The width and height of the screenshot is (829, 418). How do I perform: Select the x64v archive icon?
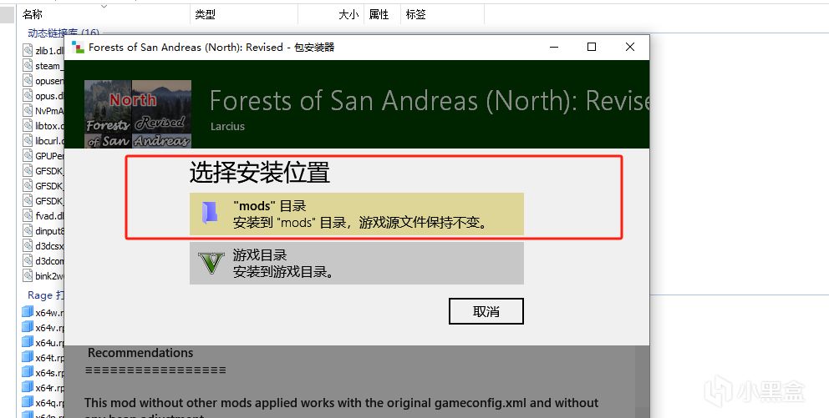pos(28,327)
